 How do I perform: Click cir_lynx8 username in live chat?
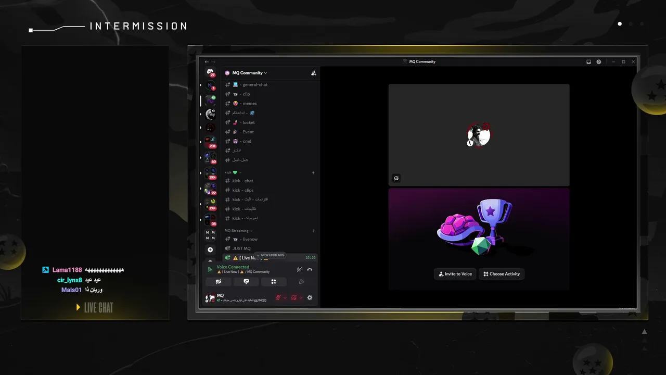pos(70,280)
